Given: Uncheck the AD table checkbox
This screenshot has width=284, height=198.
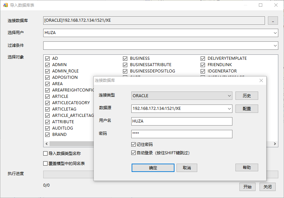Looking at the screenshot, I should point(47,58).
